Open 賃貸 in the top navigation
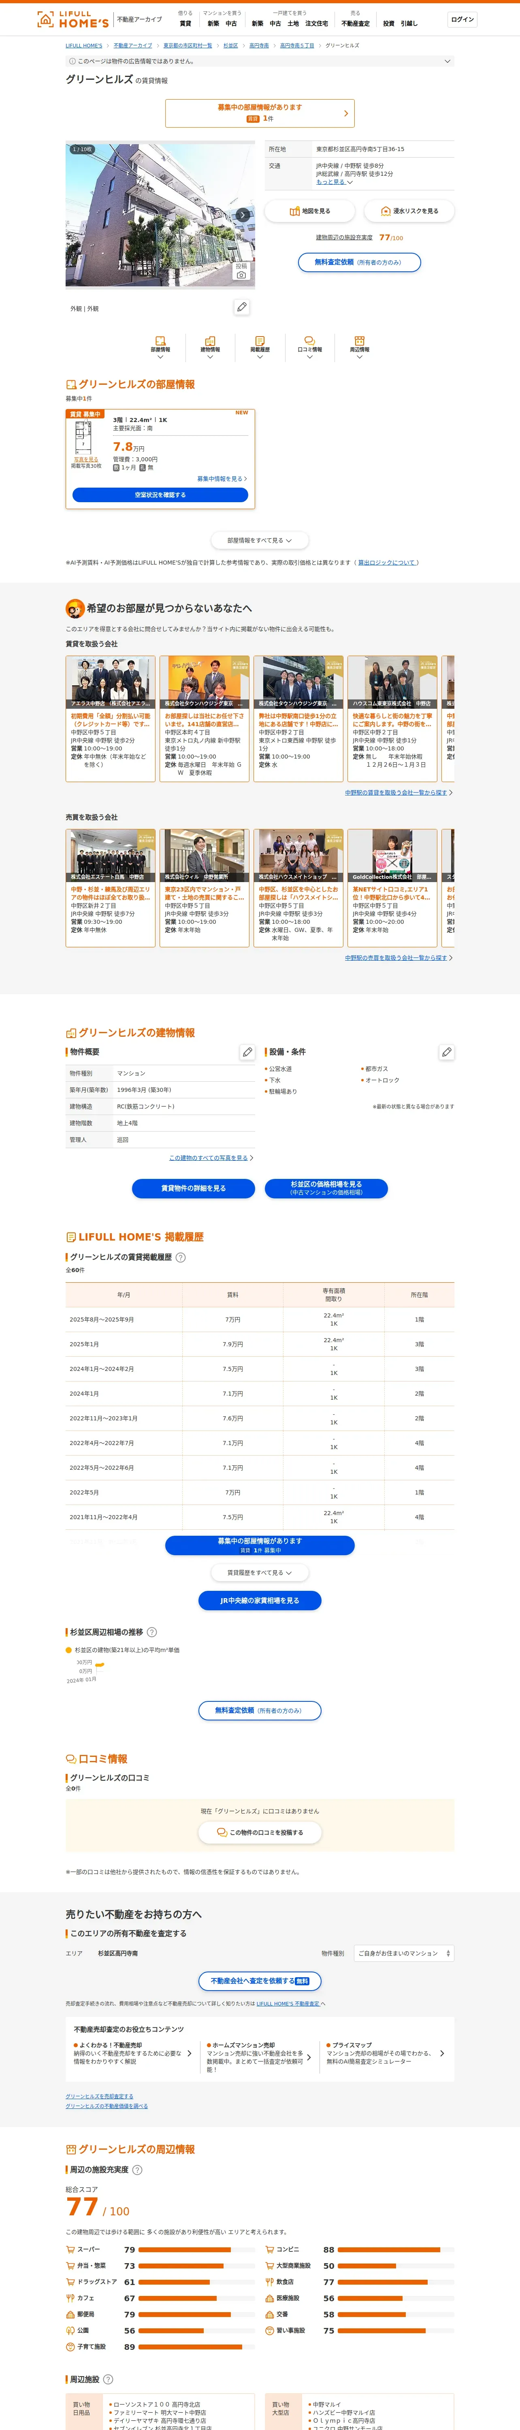The image size is (520, 2430). click(185, 23)
